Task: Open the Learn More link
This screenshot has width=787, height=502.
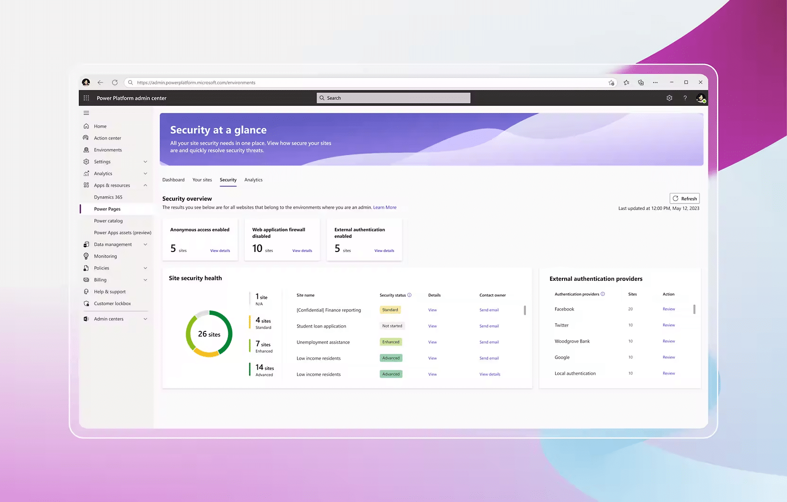Action: pos(385,207)
